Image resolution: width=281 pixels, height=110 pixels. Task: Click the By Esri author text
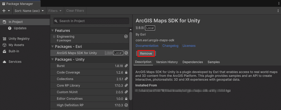141,34
